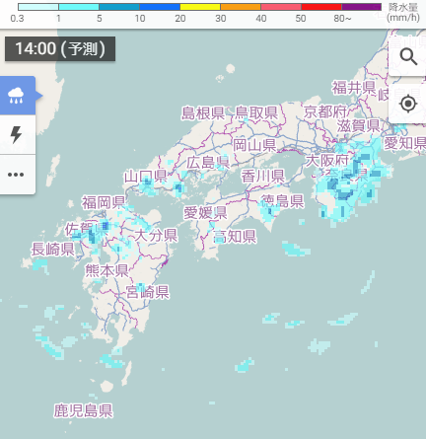Click the 14:00 (予測) time label
426x439 pixels.
pyautogui.click(x=60, y=49)
